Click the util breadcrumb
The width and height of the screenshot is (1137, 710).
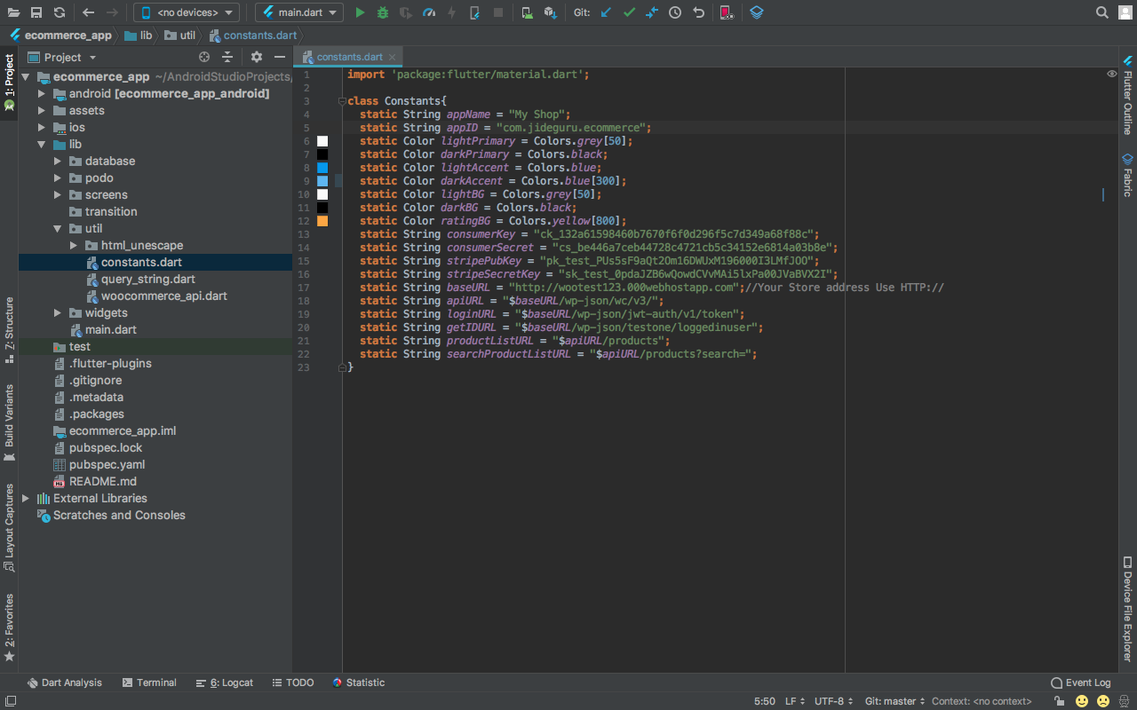(x=180, y=35)
